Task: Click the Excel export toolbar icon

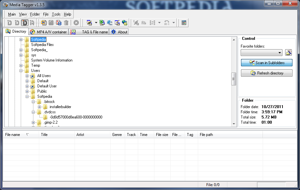Action: coord(102,23)
